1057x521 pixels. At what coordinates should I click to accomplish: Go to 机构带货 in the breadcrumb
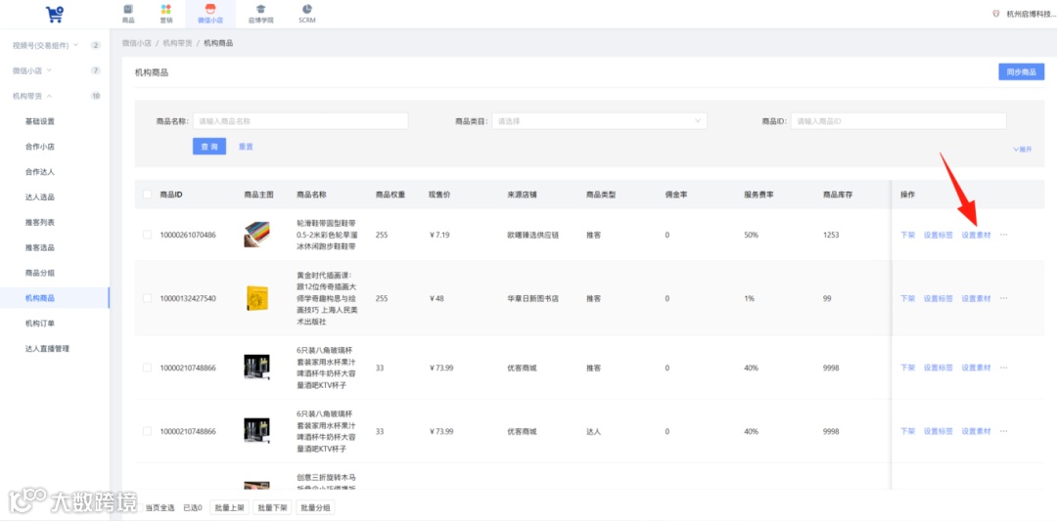[x=177, y=42]
